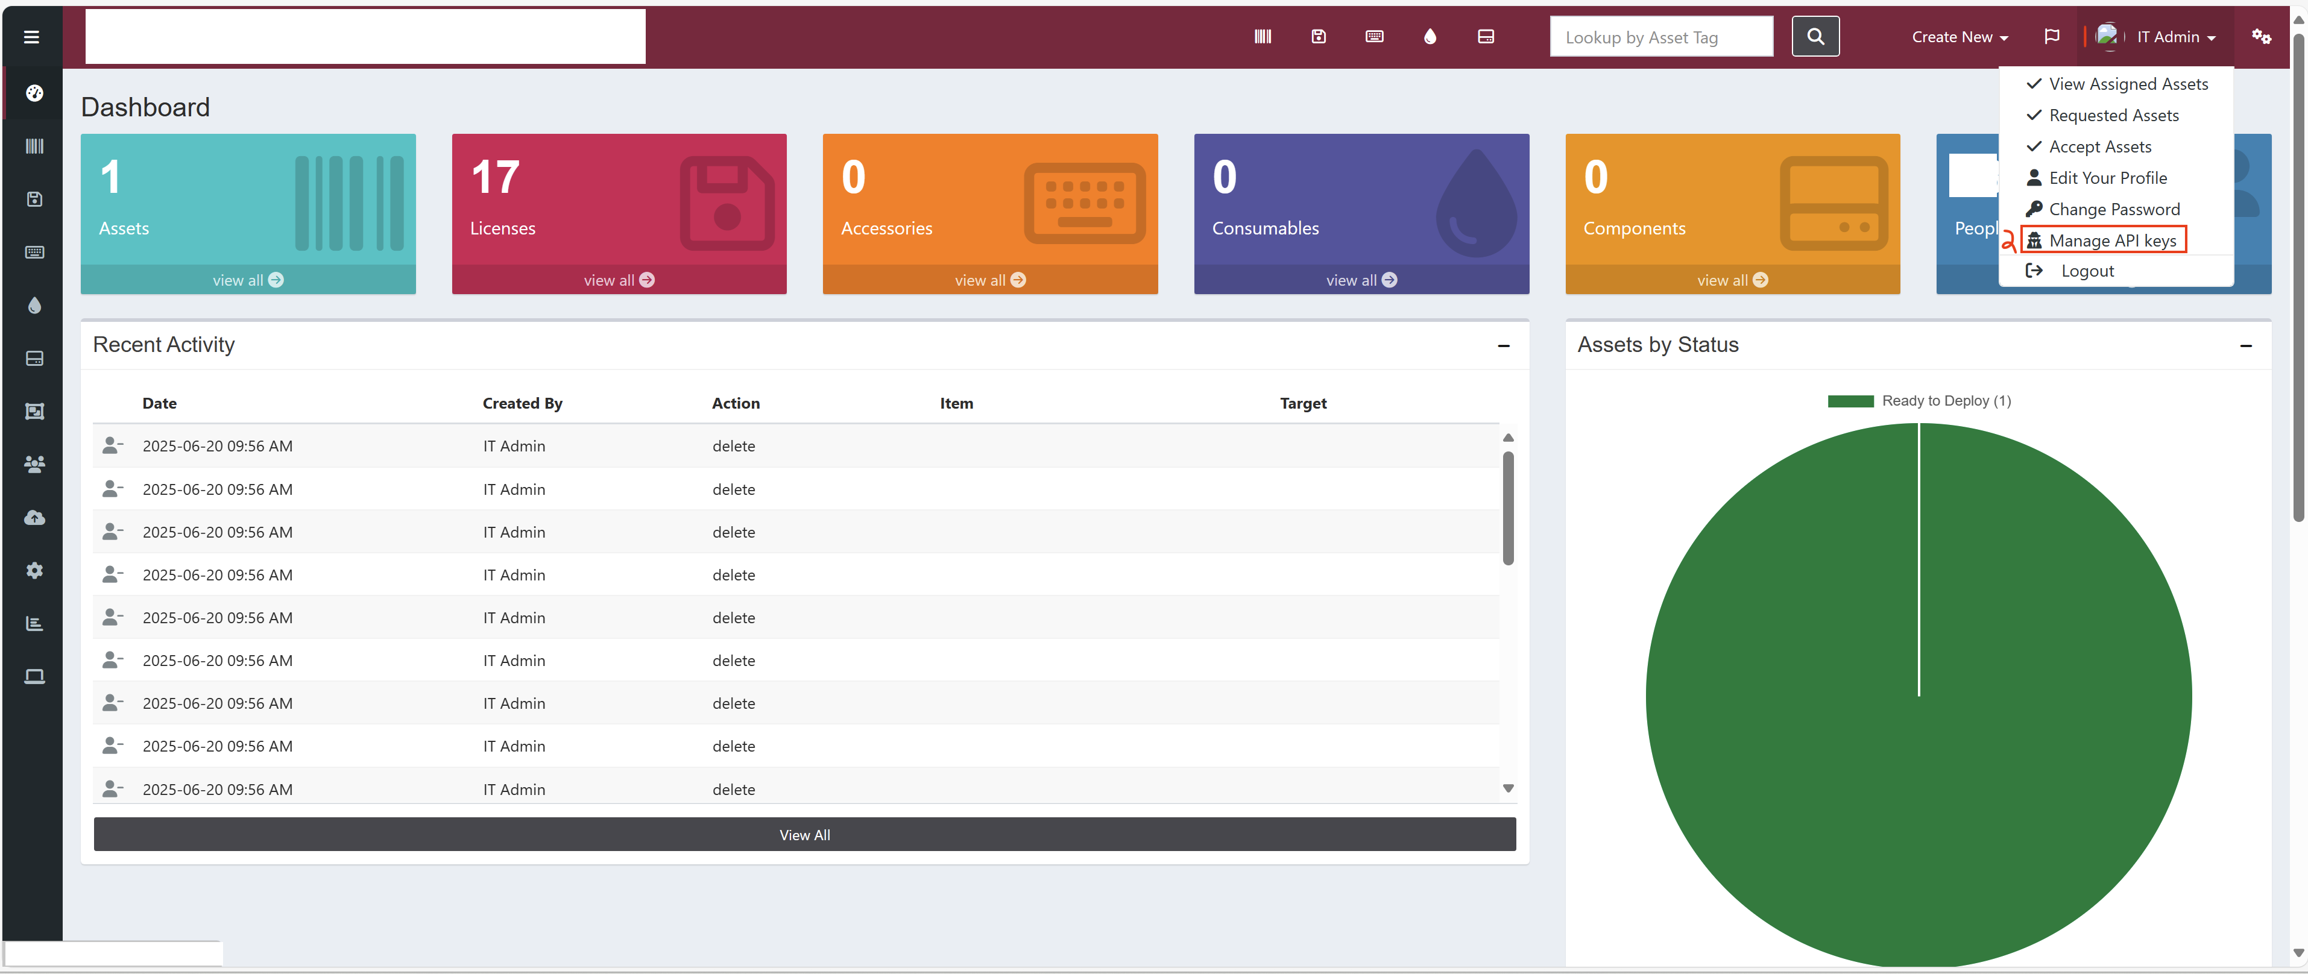Select Accept Assets menu item
The image size is (2308, 974).
pyautogui.click(x=2116, y=147)
